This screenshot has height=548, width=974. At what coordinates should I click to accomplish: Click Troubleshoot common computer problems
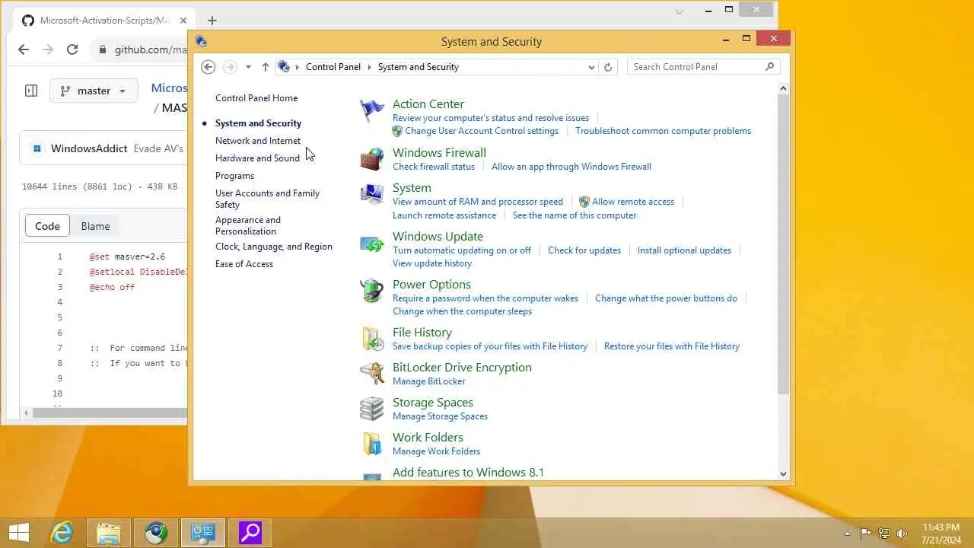(x=664, y=131)
